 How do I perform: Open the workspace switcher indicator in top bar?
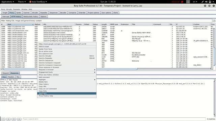pyautogui.click(x=188, y=2)
